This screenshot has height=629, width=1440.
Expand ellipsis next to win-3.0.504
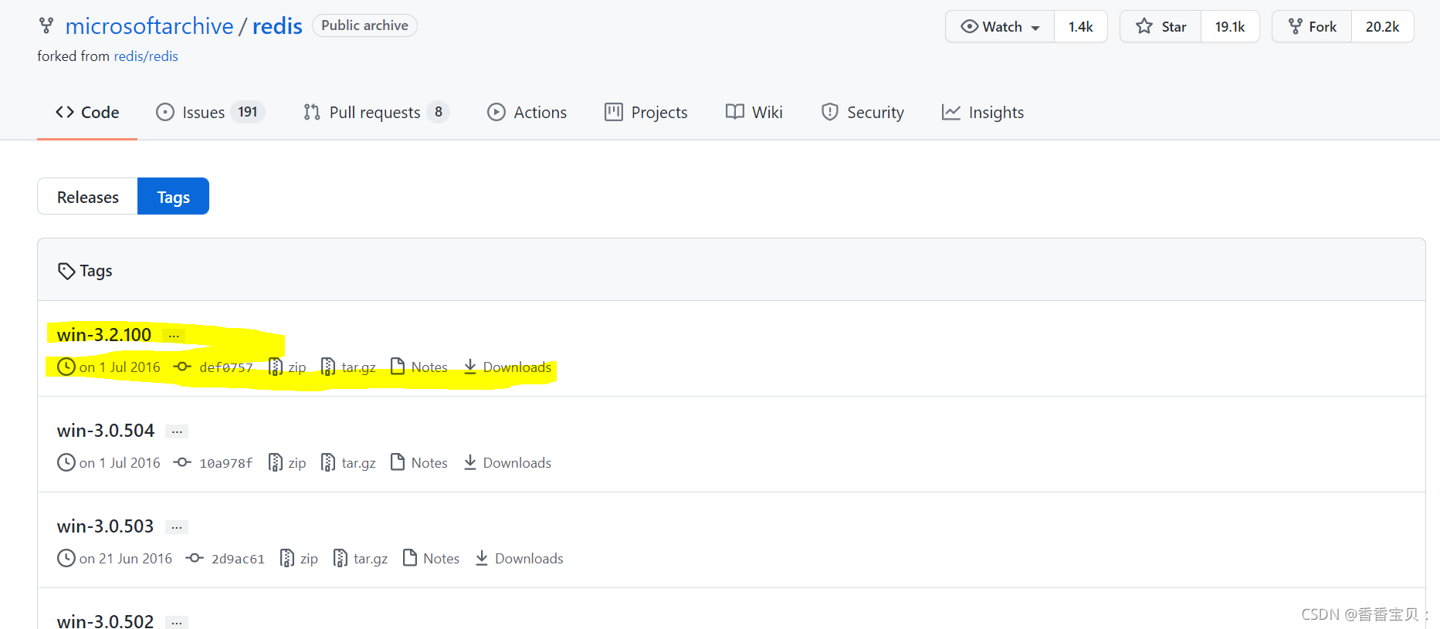(177, 431)
